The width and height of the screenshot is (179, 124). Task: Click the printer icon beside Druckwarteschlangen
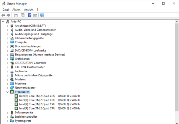pyautogui.click(x=12, y=46)
